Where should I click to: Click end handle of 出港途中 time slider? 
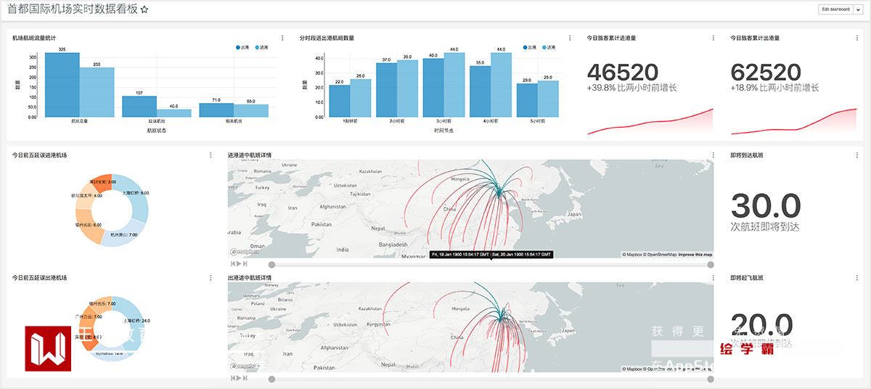[710, 379]
